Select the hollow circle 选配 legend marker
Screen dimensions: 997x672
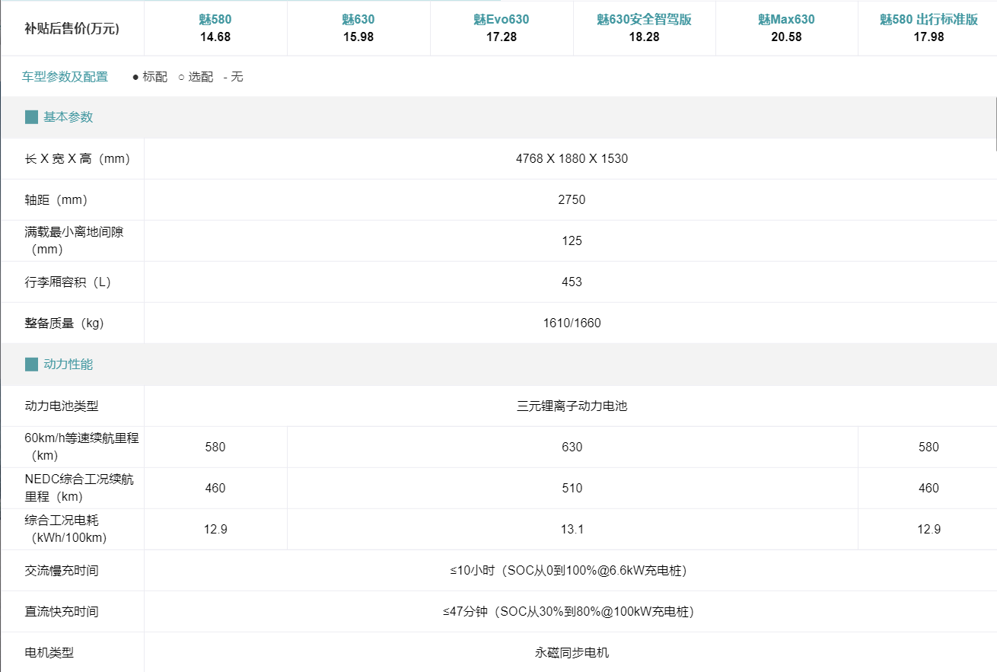tap(180, 77)
